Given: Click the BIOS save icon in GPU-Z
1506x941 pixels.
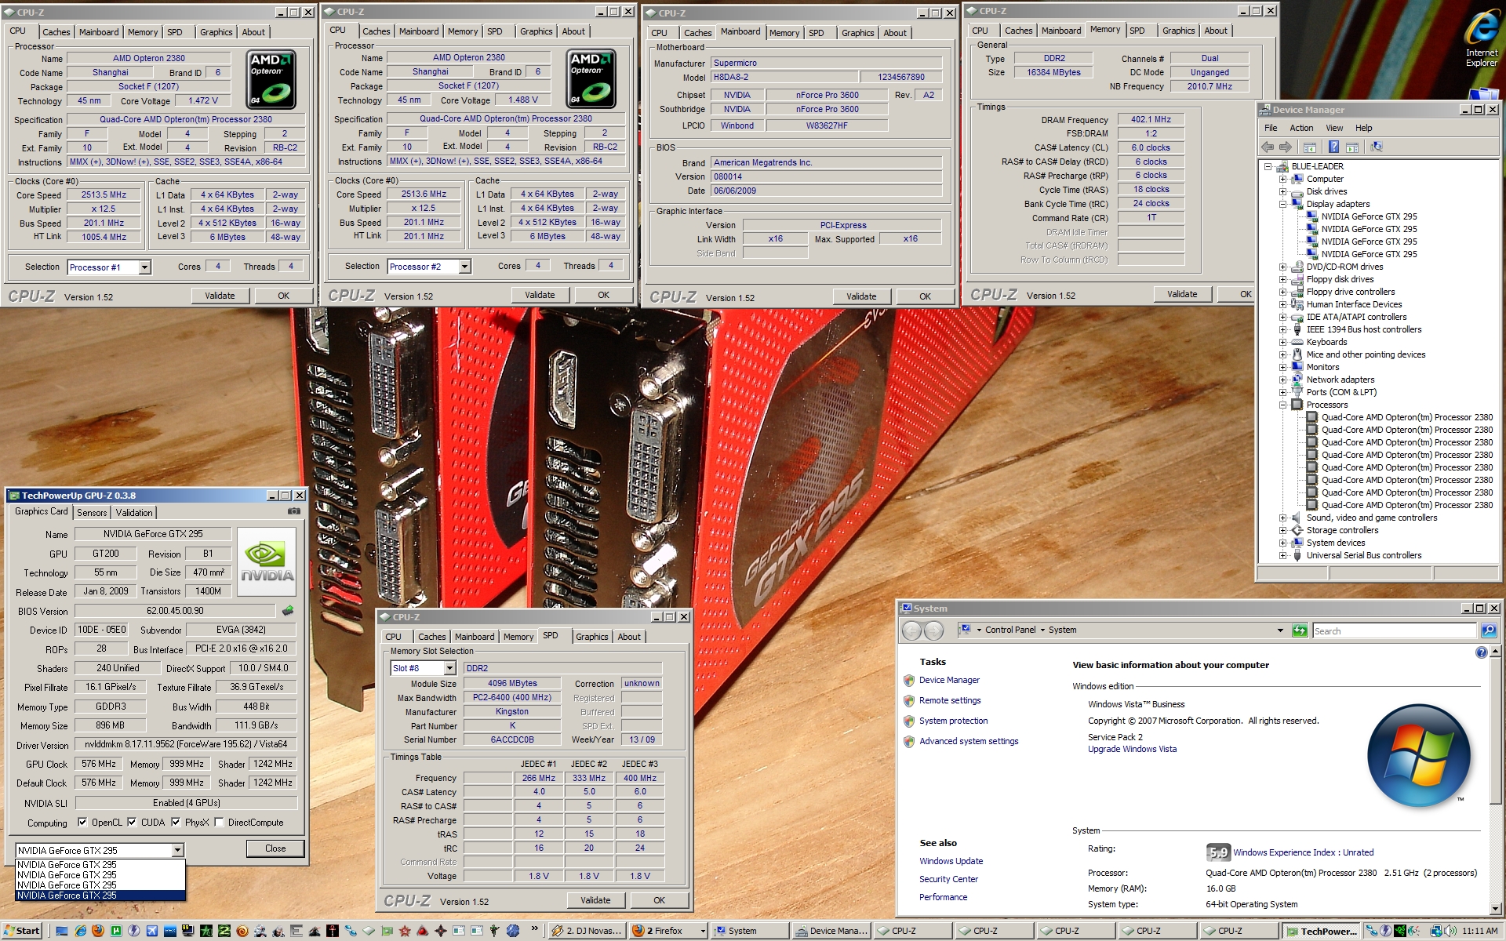Looking at the screenshot, I should coord(288,610).
